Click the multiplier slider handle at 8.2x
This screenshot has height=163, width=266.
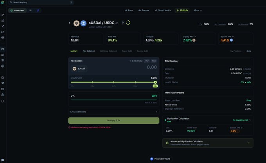155,82
